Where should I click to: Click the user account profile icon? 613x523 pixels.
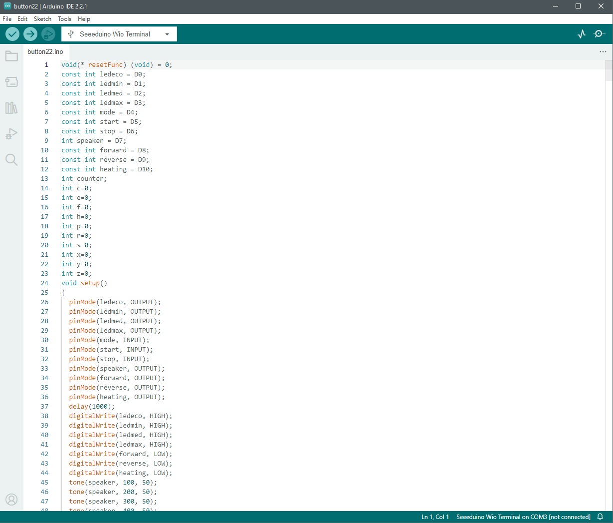(x=11, y=499)
